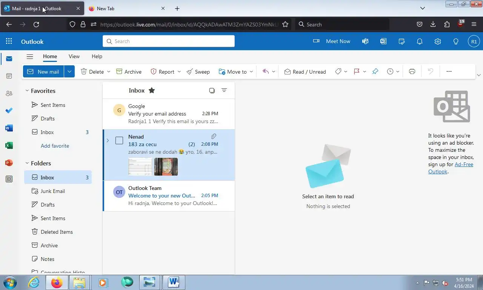This screenshot has height=290, width=483.
Task: Expand the Delete options dropdown
Action: [x=109, y=71]
